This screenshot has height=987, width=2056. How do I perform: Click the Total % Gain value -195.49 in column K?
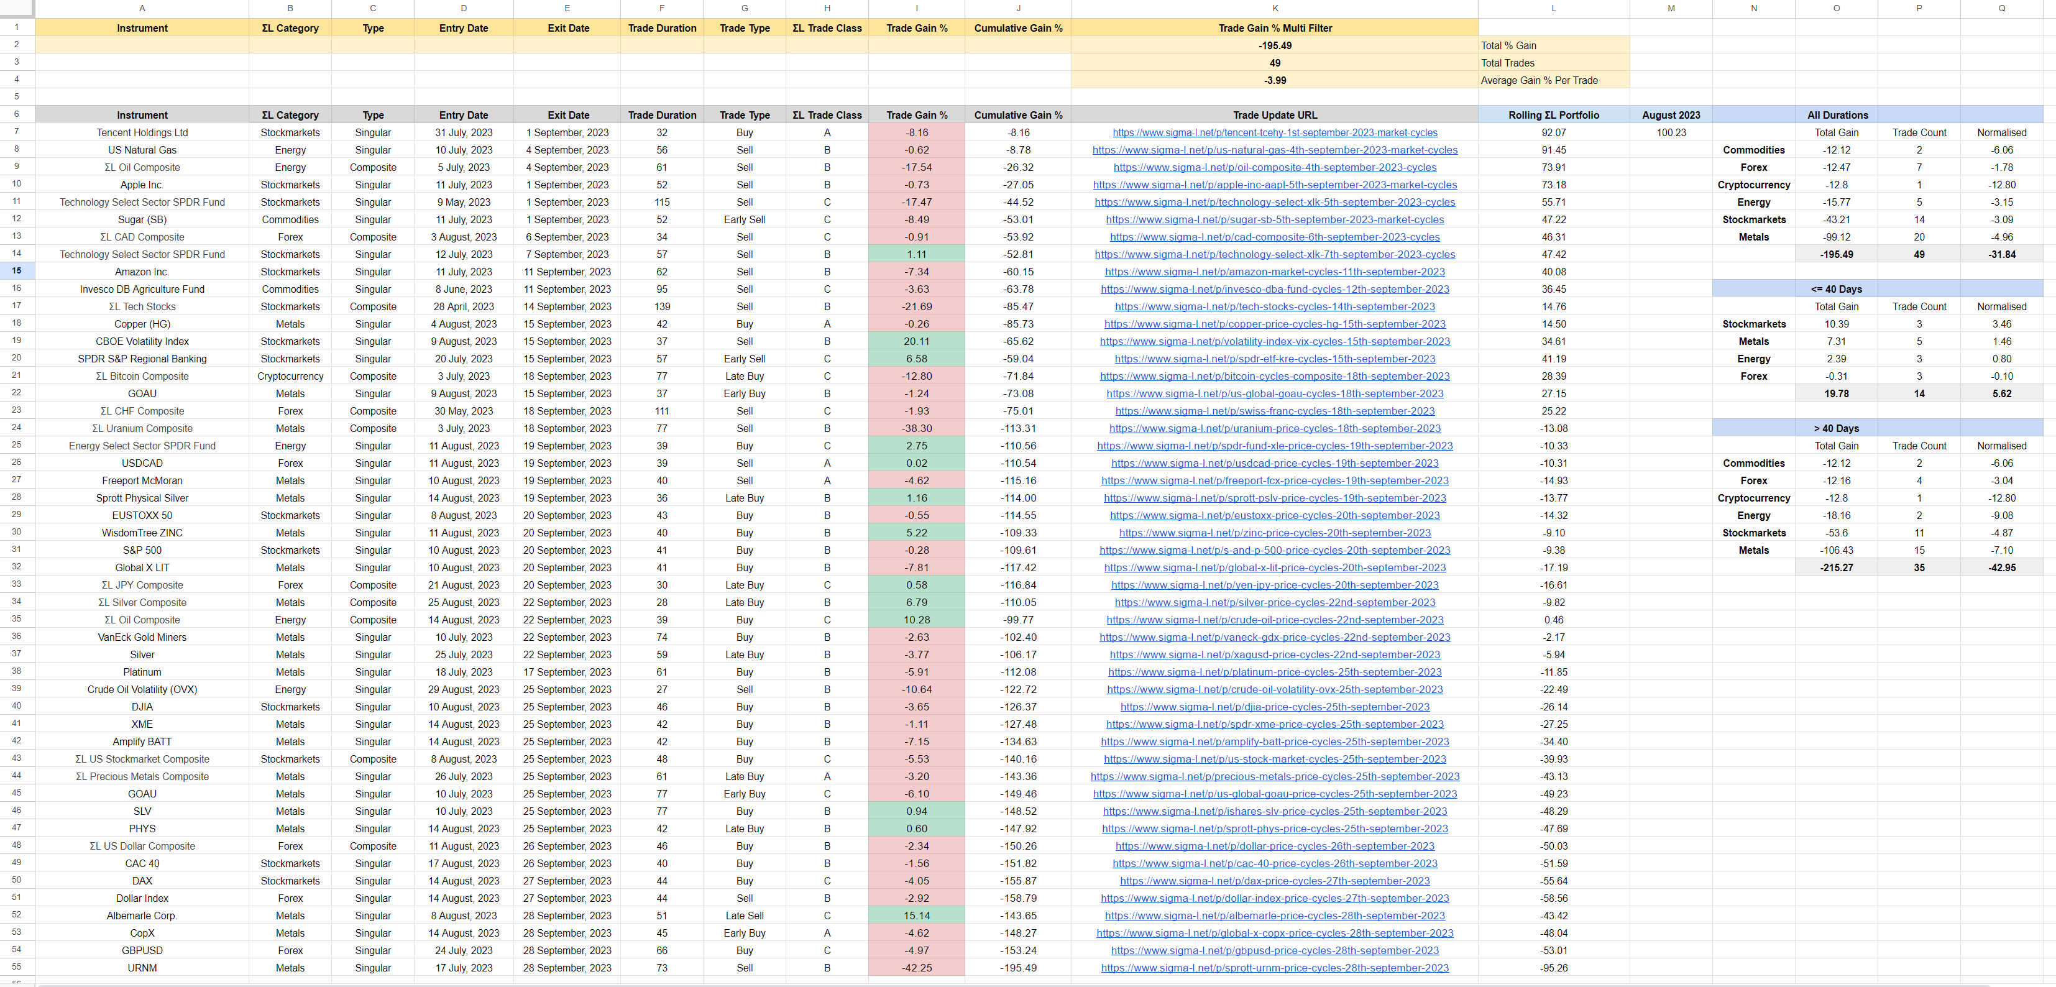(x=1275, y=45)
